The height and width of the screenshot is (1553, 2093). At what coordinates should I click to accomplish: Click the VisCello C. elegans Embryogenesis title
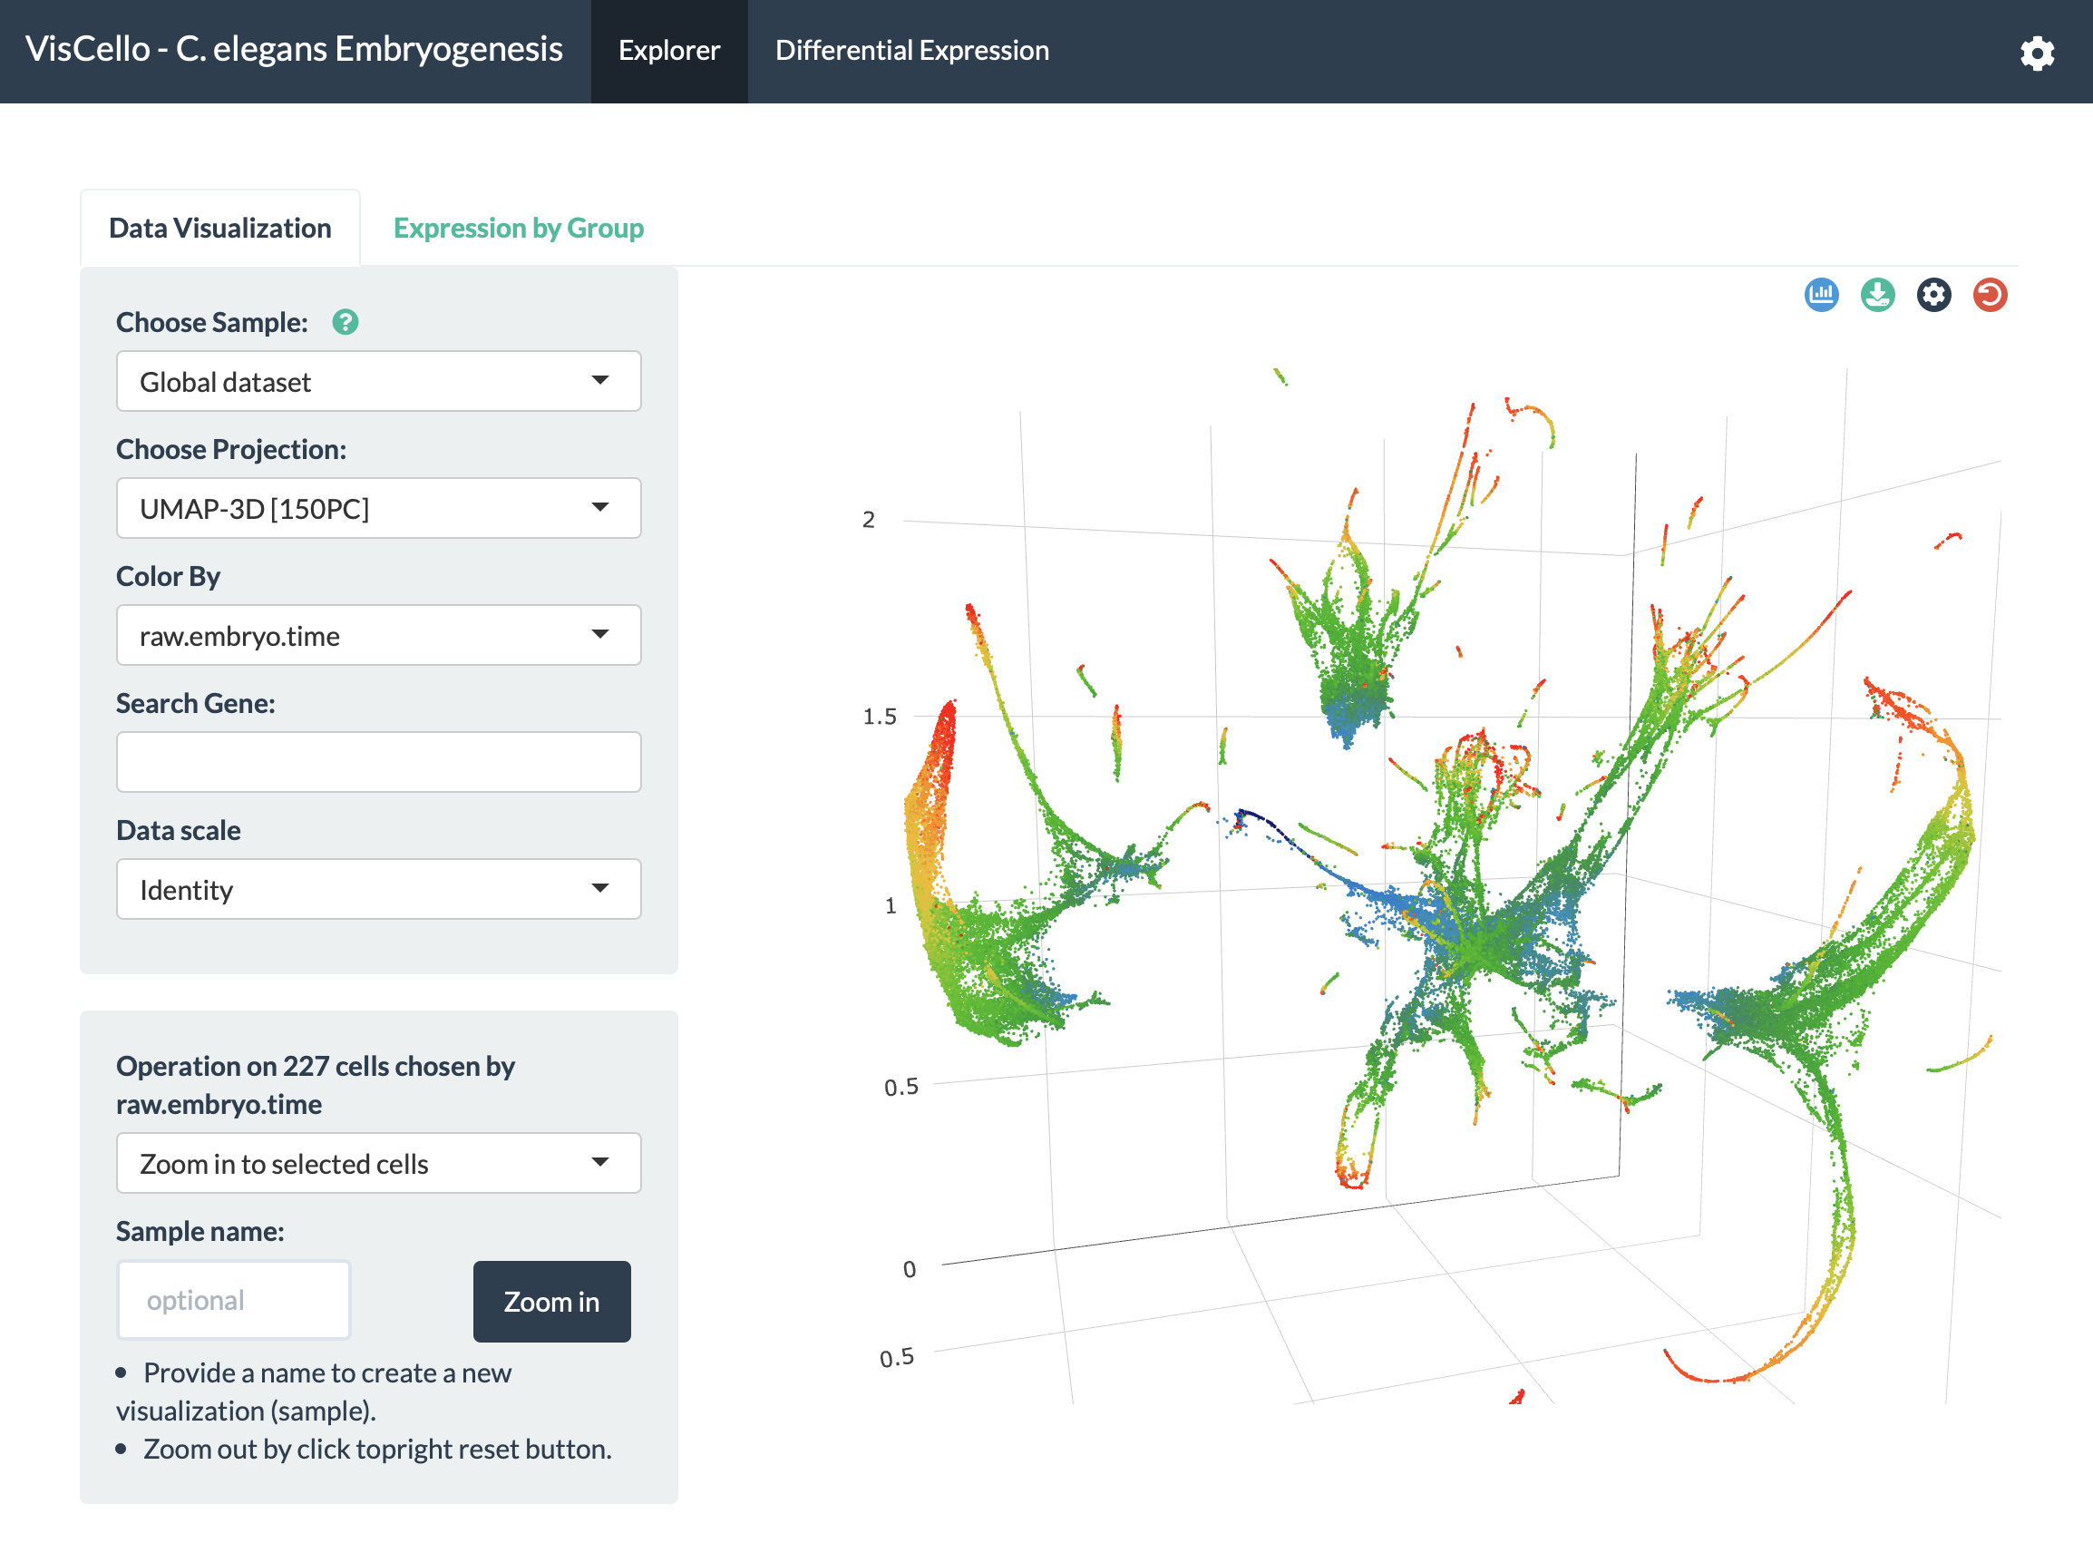click(293, 49)
